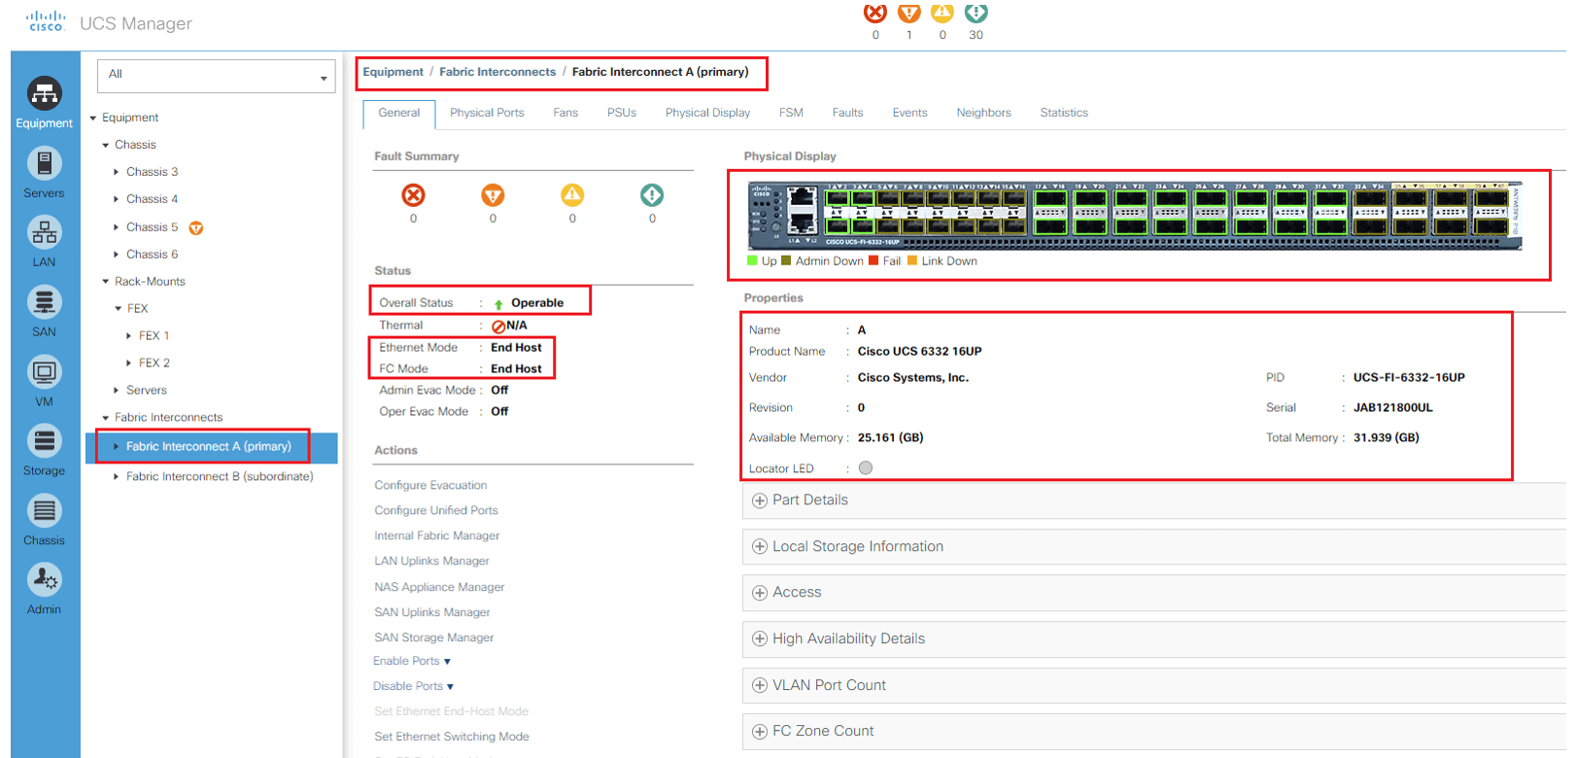The width and height of the screenshot is (1576, 758).
Task: Expand the FEX 1 tree node
Action: tap(129, 336)
